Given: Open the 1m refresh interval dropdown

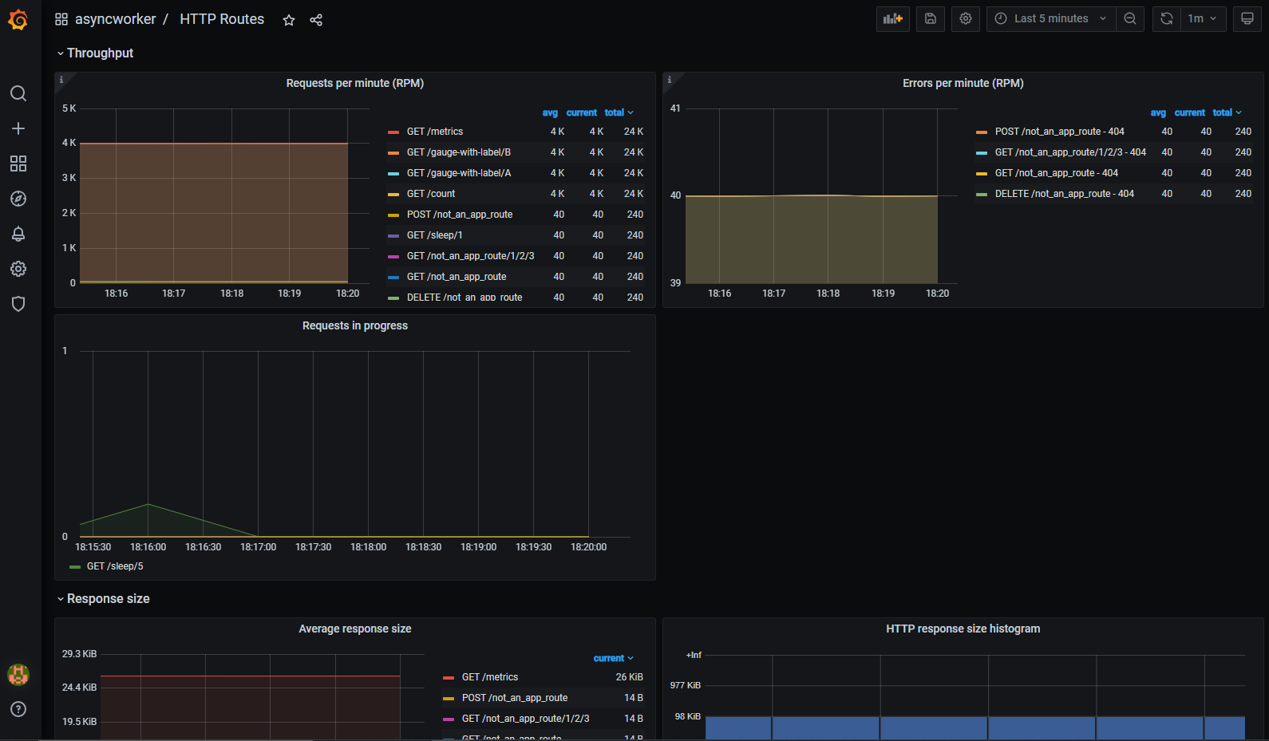Looking at the screenshot, I should pos(1202,18).
